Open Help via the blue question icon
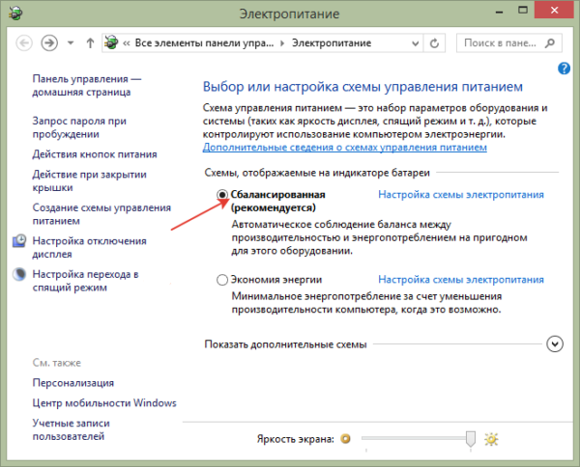 (564, 69)
